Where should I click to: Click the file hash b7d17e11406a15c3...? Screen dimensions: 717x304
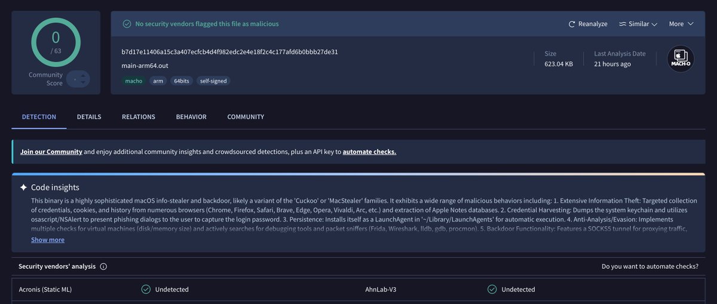pyautogui.click(x=229, y=52)
